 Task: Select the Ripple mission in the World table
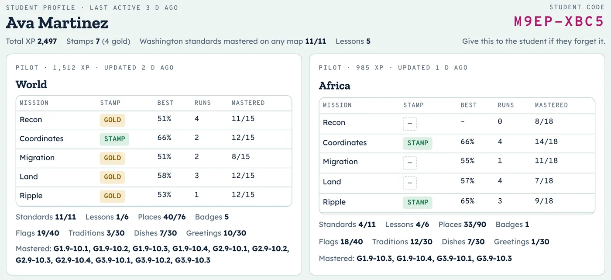pyautogui.click(x=31, y=196)
